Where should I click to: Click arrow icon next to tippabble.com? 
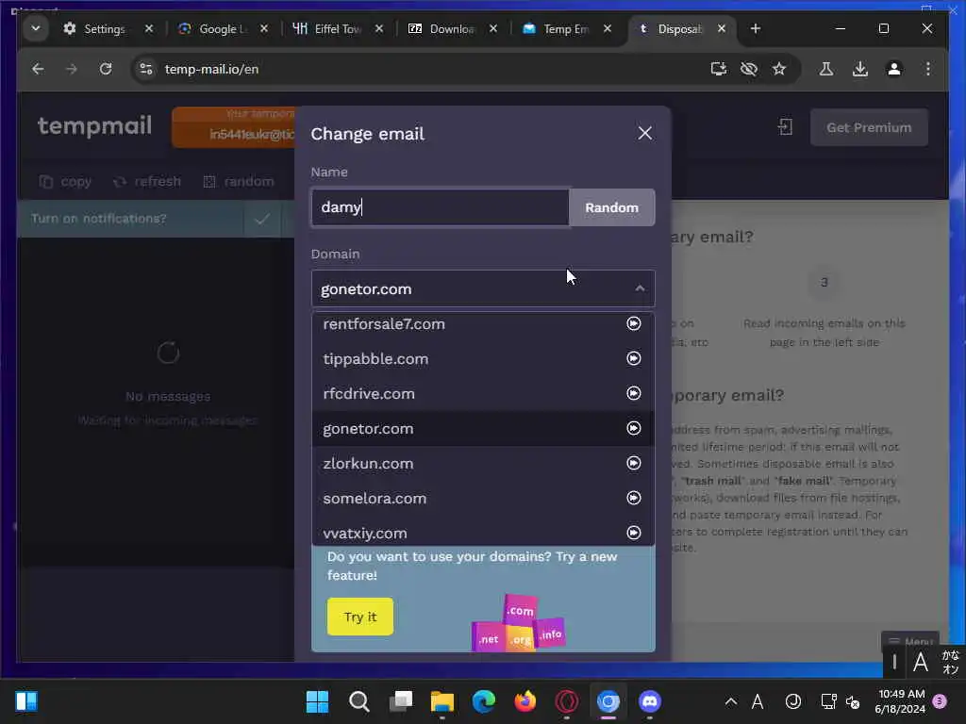(633, 358)
